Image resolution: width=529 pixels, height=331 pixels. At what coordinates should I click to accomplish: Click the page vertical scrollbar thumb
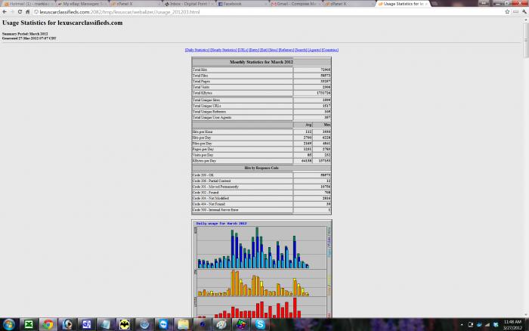(x=526, y=40)
